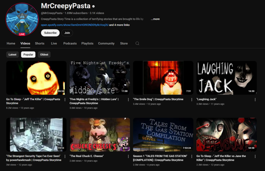Screen dimensions: 265x171
Task: Click the Join button
Action: click(67, 33)
